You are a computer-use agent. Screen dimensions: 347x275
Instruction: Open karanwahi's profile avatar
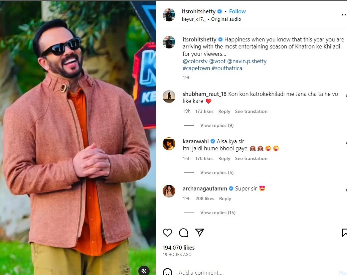coord(169,144)
